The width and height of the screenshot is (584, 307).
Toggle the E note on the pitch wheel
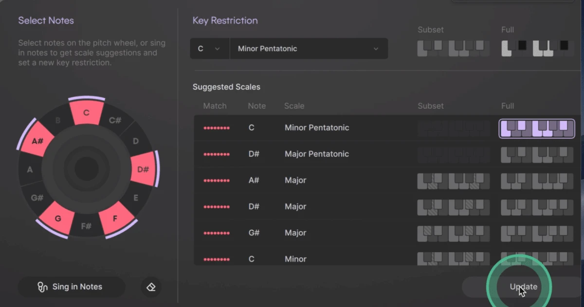136,198
